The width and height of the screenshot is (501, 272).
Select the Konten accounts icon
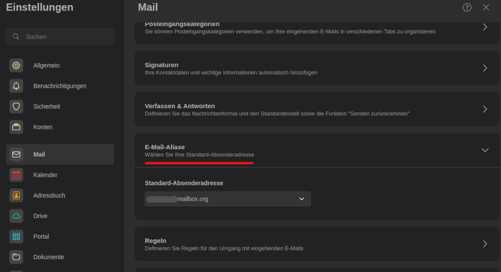click(16, 127)
